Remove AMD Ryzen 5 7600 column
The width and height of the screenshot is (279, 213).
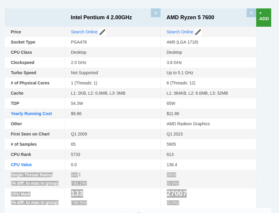pos(251,13)
